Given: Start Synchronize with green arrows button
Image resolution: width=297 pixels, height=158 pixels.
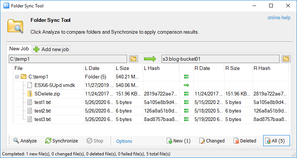Looking at the screenshot, I should [x=61, y=141].
